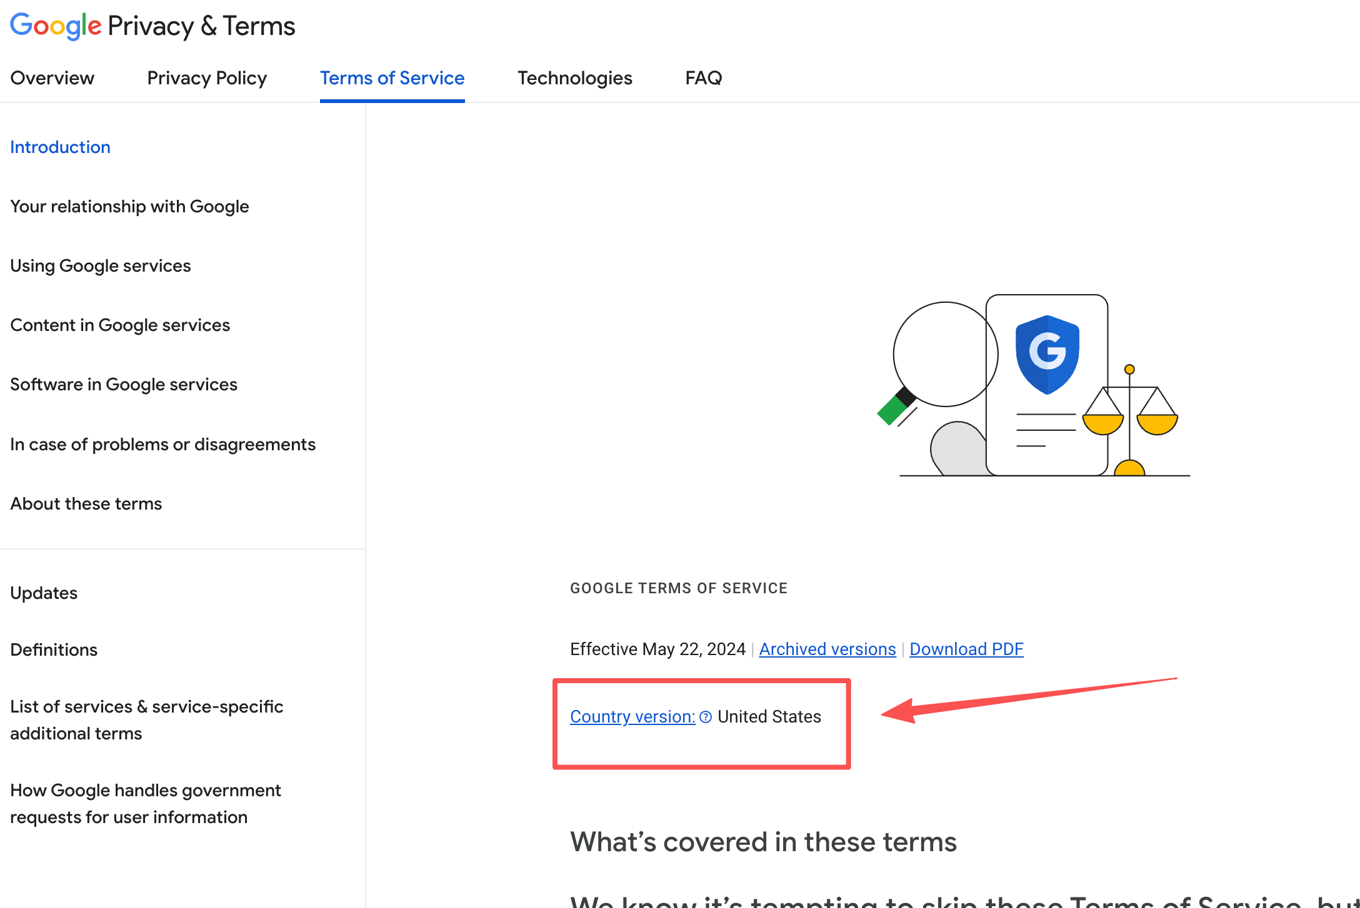Screen dimensions: 1360x908
Task: Switch to the Privacy Policy tab
Action: pos(207,78)
